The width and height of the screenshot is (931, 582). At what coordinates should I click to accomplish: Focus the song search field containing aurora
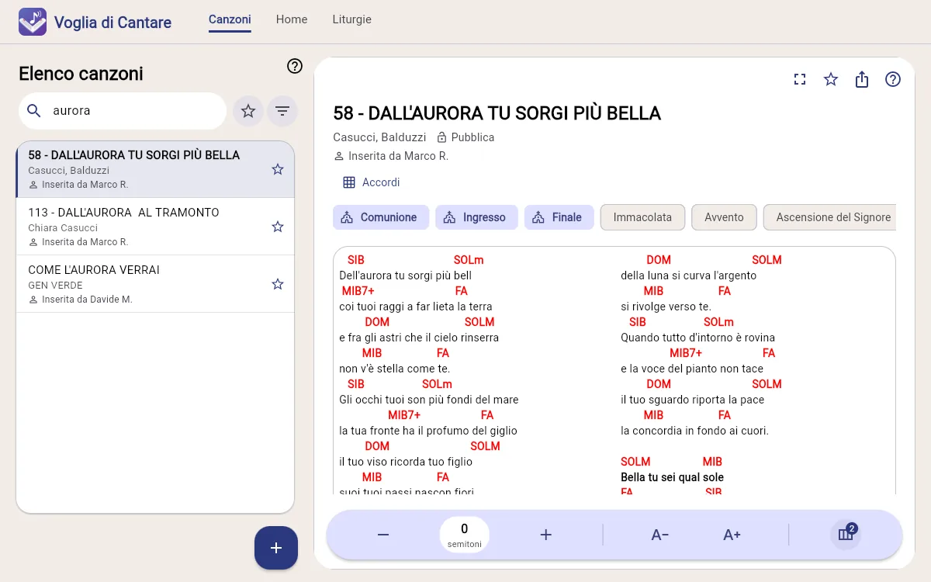[x=123, y=111]
